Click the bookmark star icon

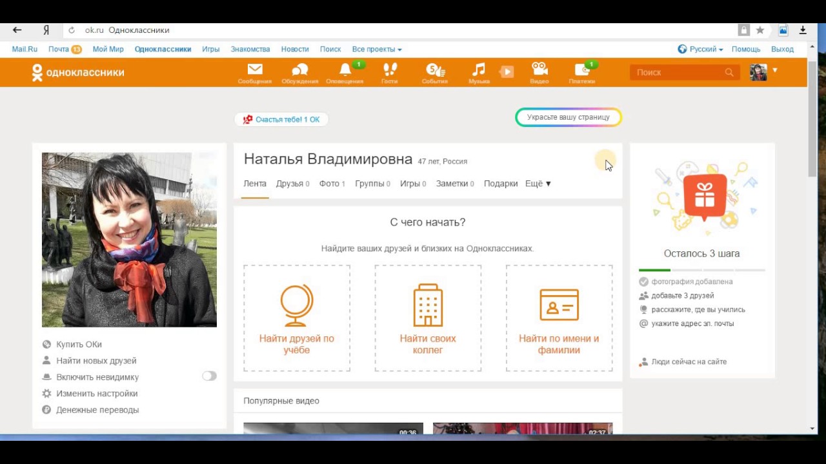[x=760, y=30]
